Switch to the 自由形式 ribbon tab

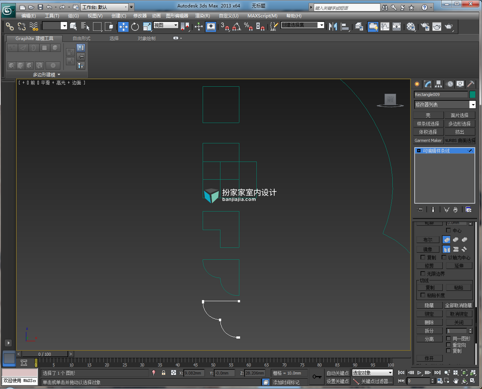[81, 38]
